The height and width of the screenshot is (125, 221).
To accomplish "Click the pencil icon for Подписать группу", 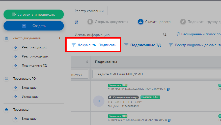I will click(x=183, y=22).
